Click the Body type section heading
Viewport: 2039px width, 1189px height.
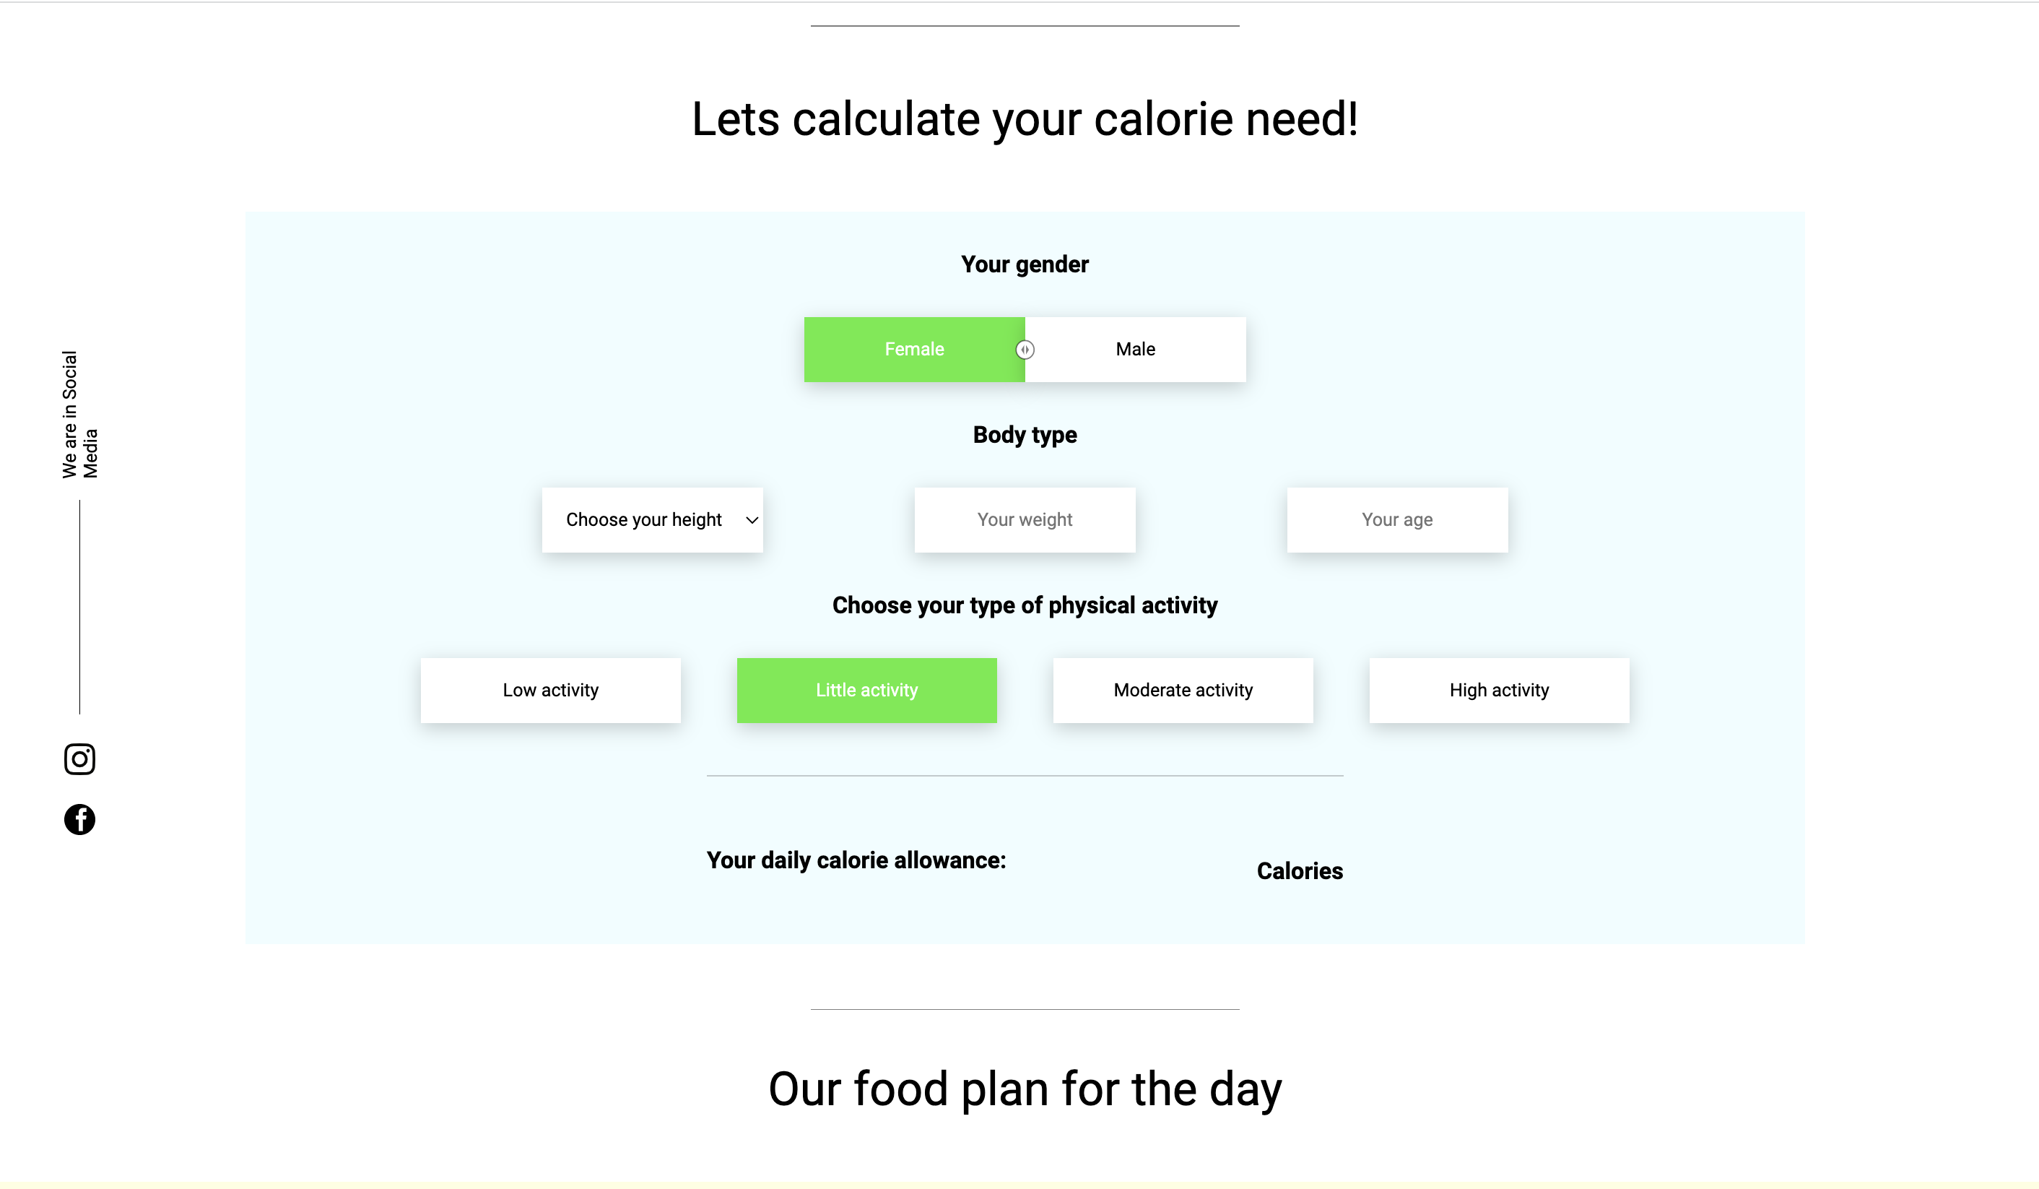tap(1025, 435)
